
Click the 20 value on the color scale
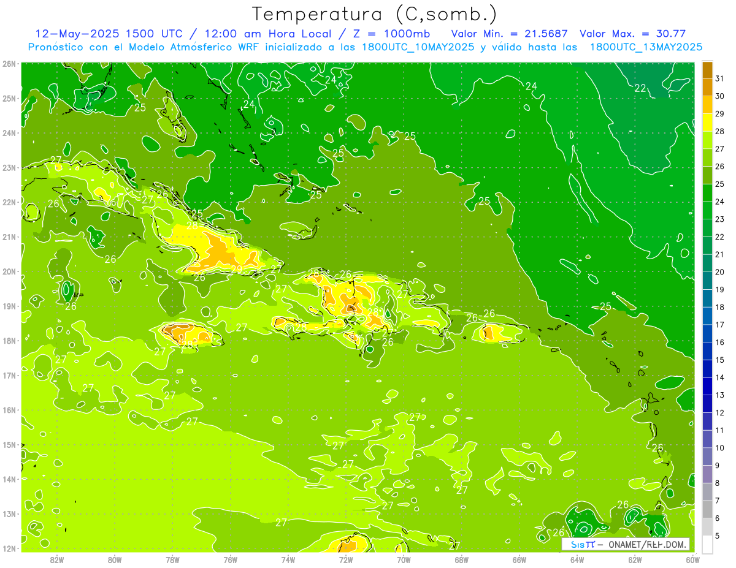(x=719, y=272)
